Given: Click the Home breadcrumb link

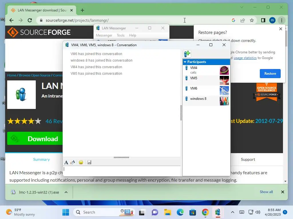Looking at the screenshot, I should [x=11, y=75].
